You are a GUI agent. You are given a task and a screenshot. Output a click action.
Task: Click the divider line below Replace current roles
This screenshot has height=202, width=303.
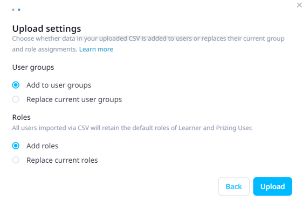(153, 170)
